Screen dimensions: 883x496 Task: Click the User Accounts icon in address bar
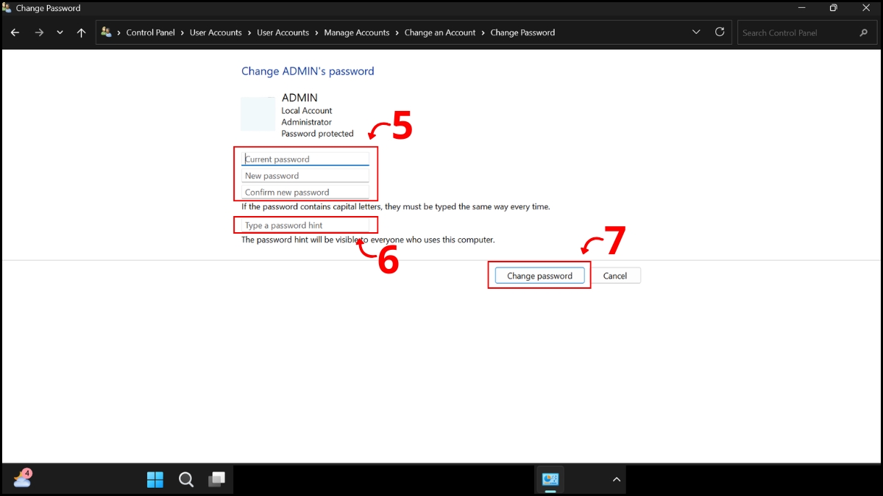click(106, 32)
